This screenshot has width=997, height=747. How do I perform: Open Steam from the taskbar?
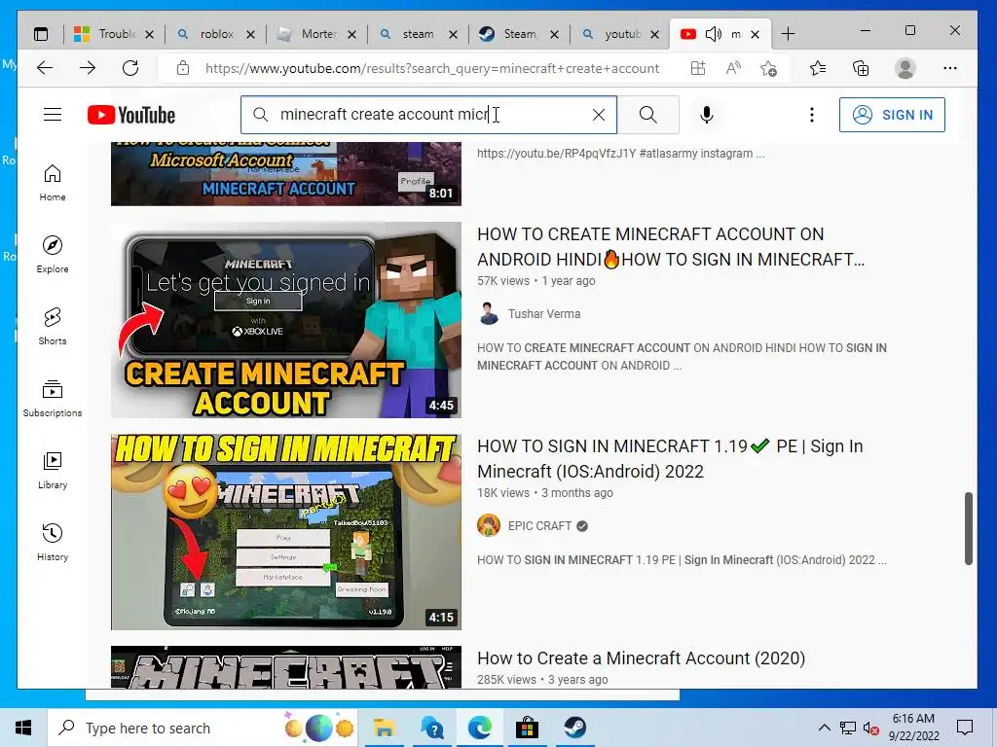coord(574,728)
